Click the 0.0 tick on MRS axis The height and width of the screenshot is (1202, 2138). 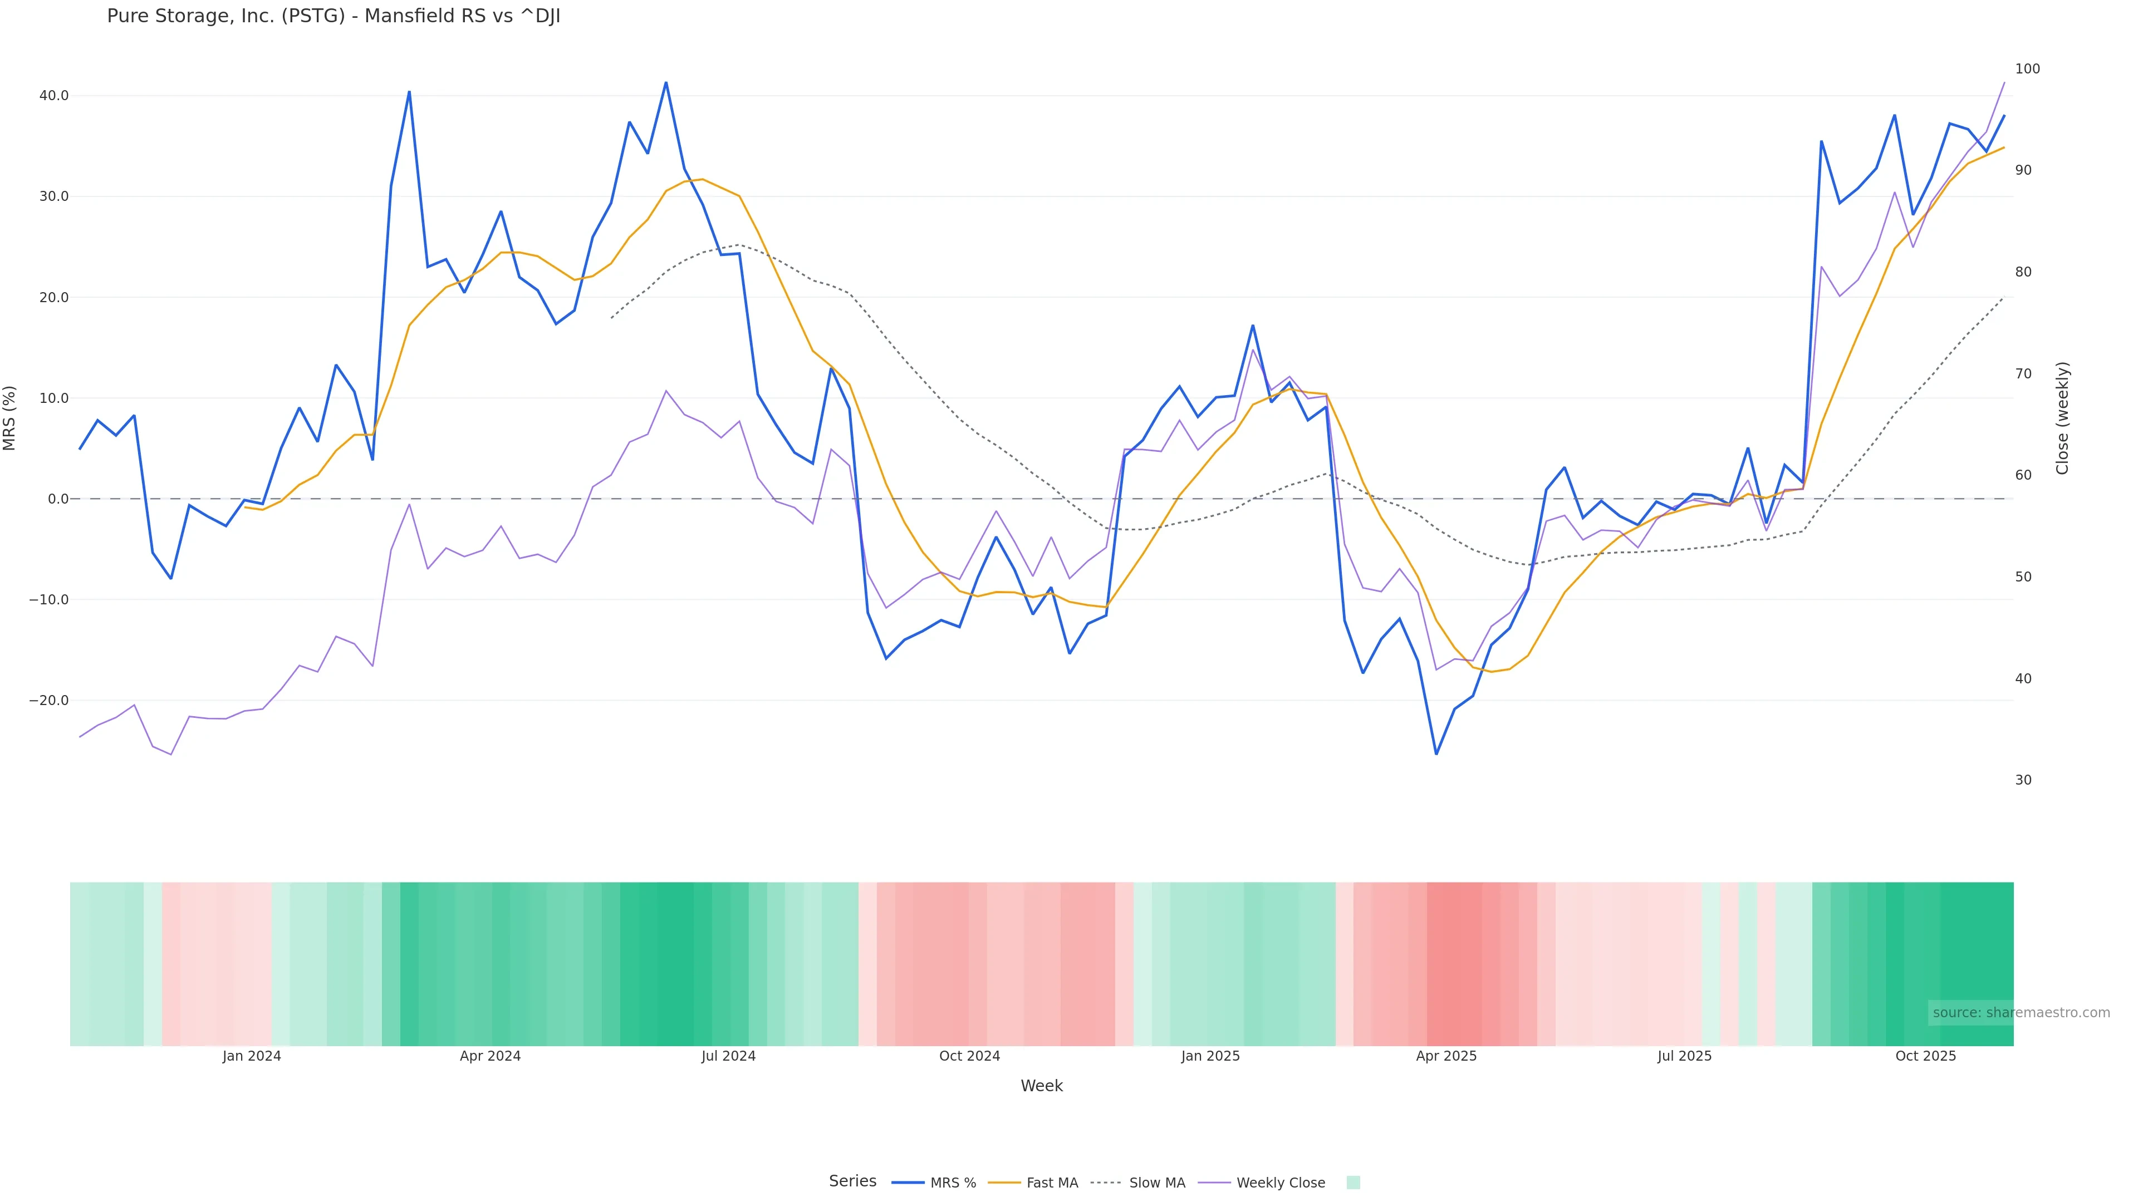[x=58, y=499]
